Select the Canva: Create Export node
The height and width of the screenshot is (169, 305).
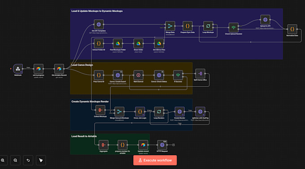118,75
